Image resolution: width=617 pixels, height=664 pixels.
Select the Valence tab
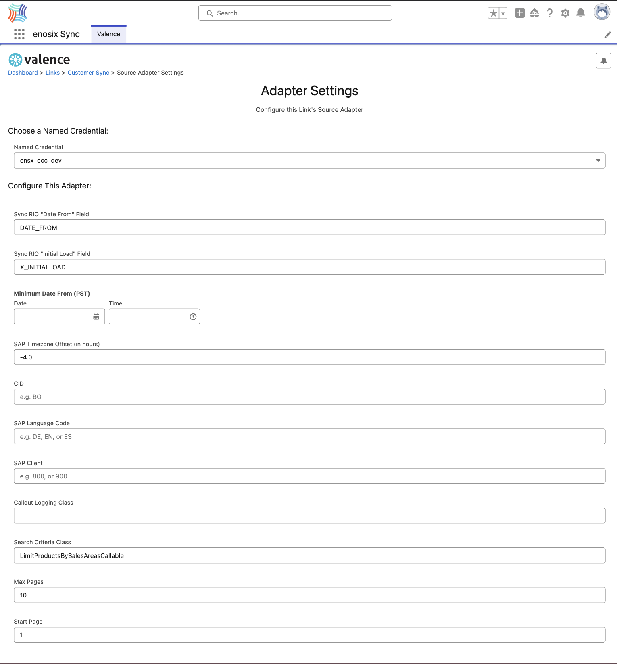coord(108,34)
